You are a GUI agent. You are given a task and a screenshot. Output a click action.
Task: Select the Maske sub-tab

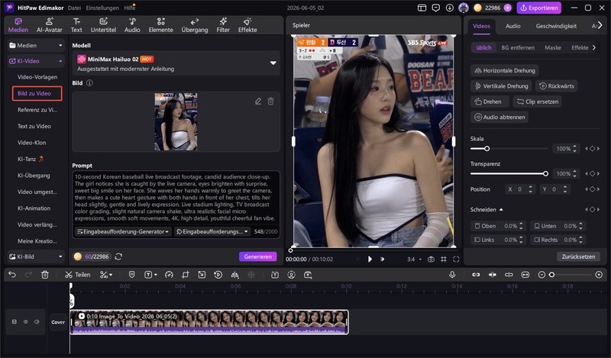[x=552, y=47]
